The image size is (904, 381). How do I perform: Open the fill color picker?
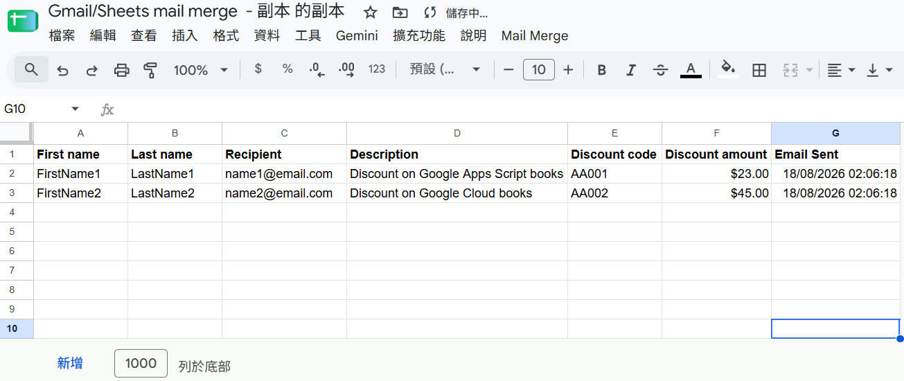pos(728,69)
